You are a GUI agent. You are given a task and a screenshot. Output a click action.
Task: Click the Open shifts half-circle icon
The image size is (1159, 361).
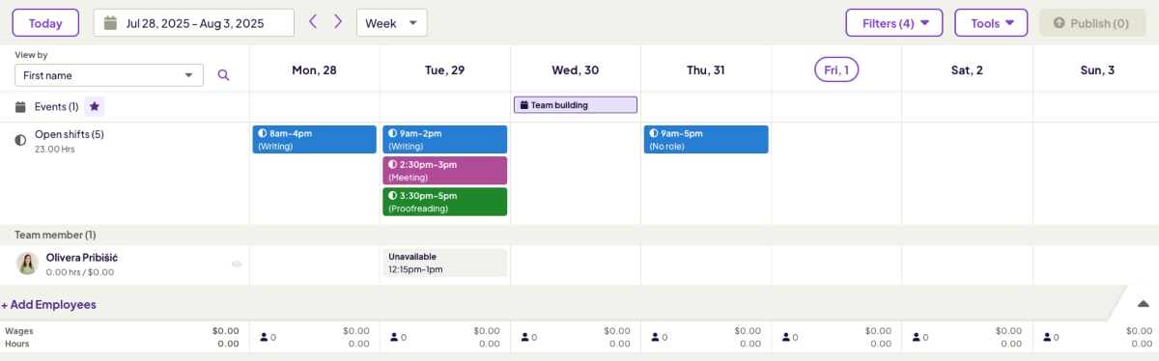[x=20, y=141]
